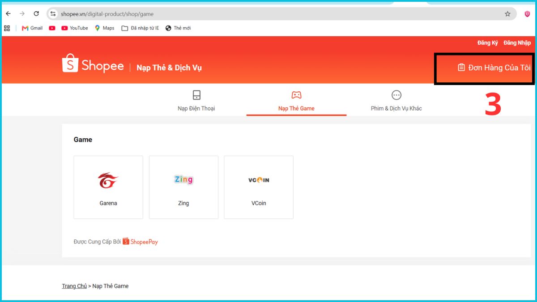Open the apps grid icon in bookmarks bar
The height and width of the screenshot is (302, 537).
coord(7,28)
